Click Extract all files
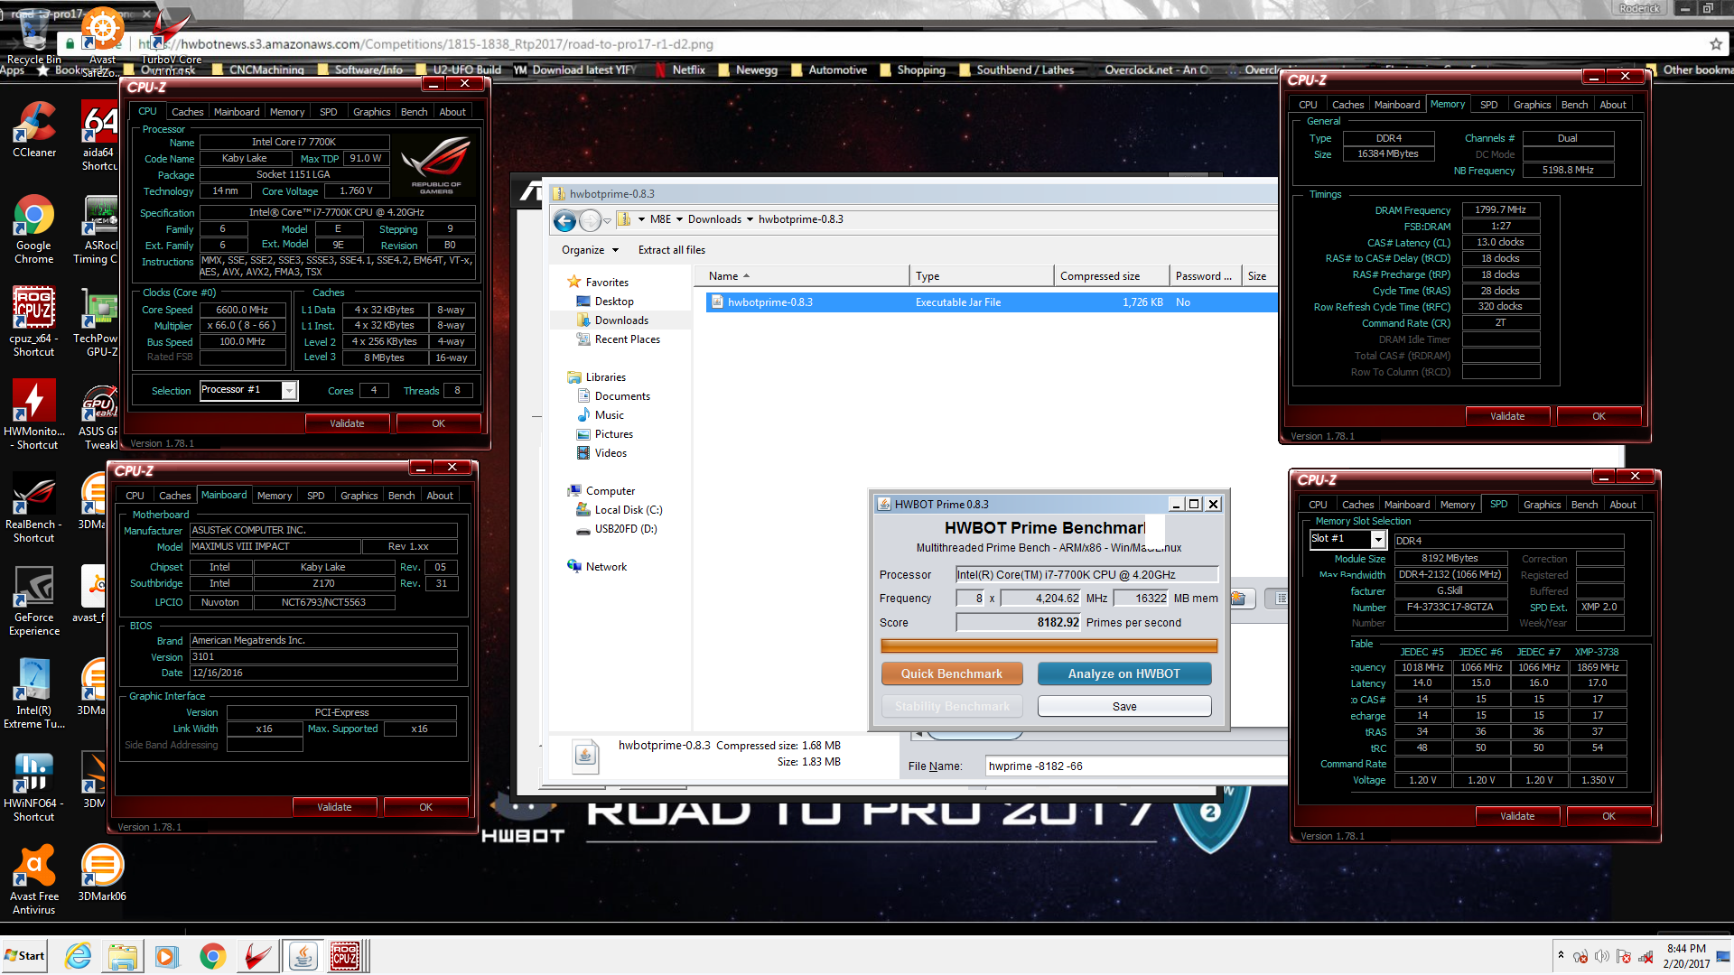Image resolution: width=1734 pixels, height=975 pixels. (671, 250)
